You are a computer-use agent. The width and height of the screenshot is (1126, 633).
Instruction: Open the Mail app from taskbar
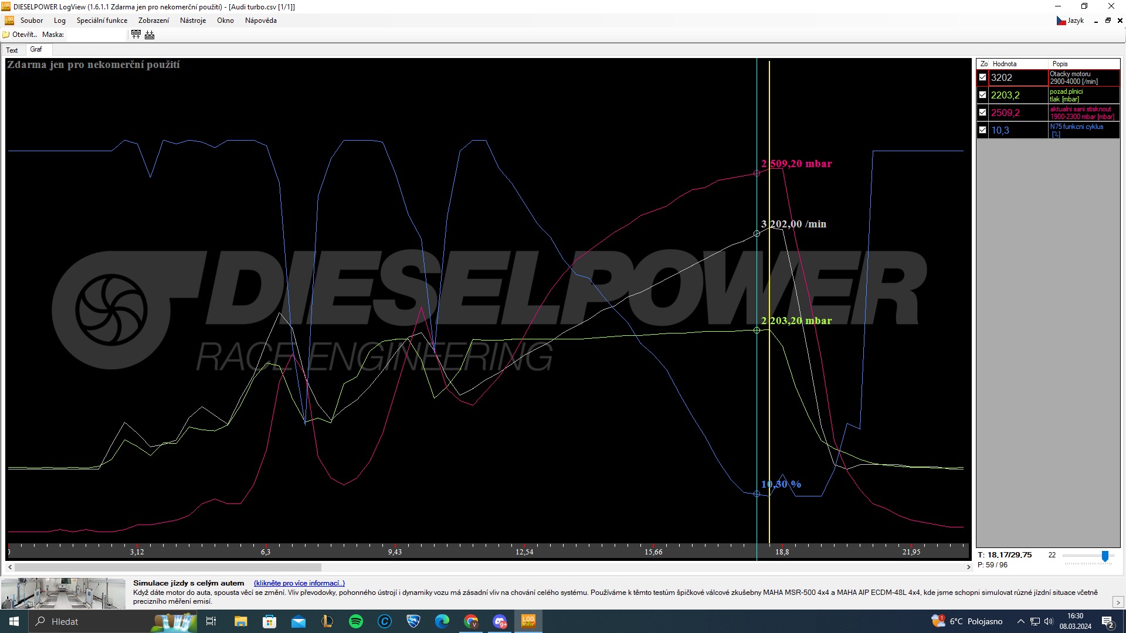pyautogui.click(x=298, y=621)
